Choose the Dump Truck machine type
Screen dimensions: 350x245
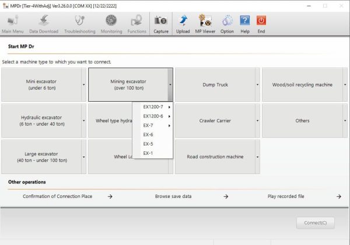pyautogui.click(x=215, y=84)
